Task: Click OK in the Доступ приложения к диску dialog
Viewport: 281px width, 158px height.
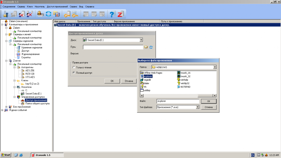Action: [112, 81]
